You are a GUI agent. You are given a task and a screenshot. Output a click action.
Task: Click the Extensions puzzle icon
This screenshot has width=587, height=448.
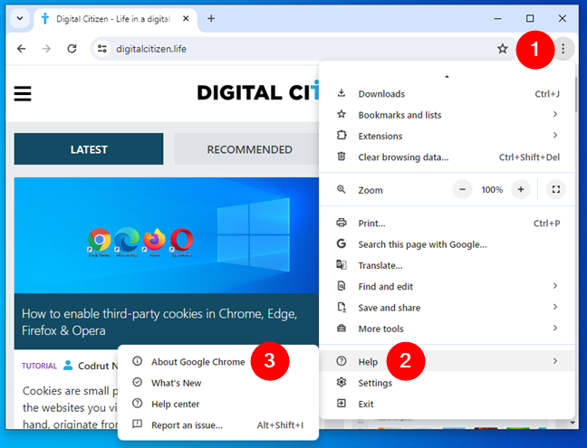tap(341, 135)
